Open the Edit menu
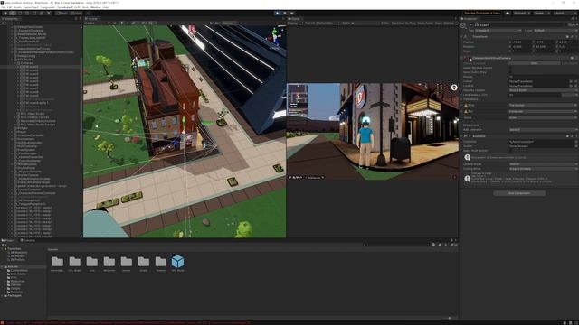The image size is (579, 325). pos(9,7)
